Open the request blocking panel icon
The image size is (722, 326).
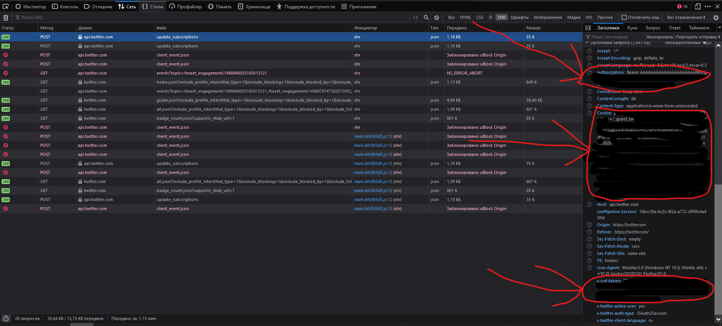pos(437,17)
